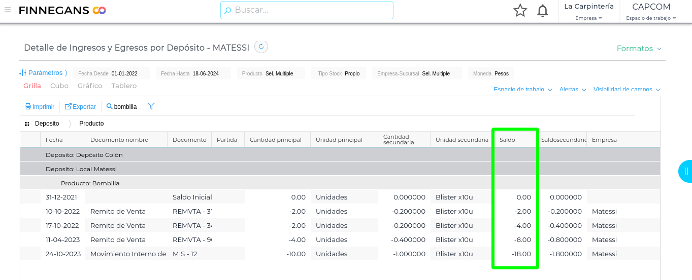Open the notifications bell
This screenshot has height=280, width=692.
coord(542,11)
